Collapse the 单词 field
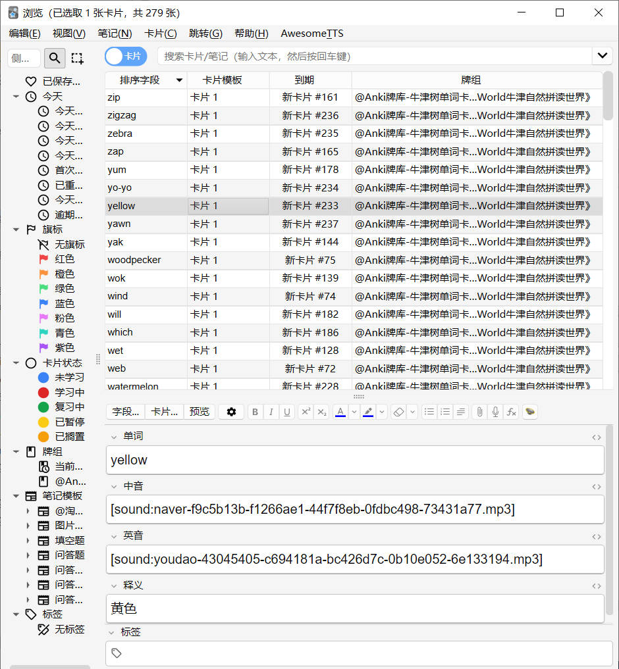 (114, 437)
